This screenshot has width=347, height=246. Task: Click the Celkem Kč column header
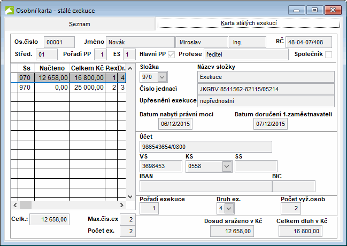pyautogui.click(x=87, y=68)
